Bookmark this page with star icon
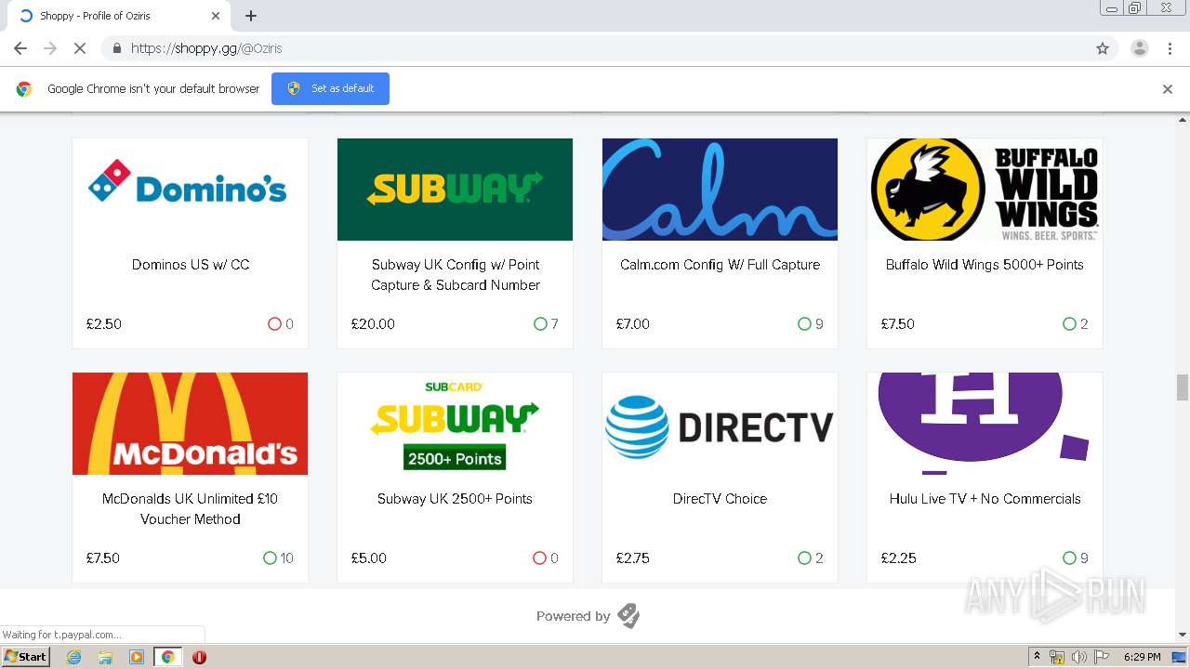Screen dimensions: 1190x669 point(1103,48)
